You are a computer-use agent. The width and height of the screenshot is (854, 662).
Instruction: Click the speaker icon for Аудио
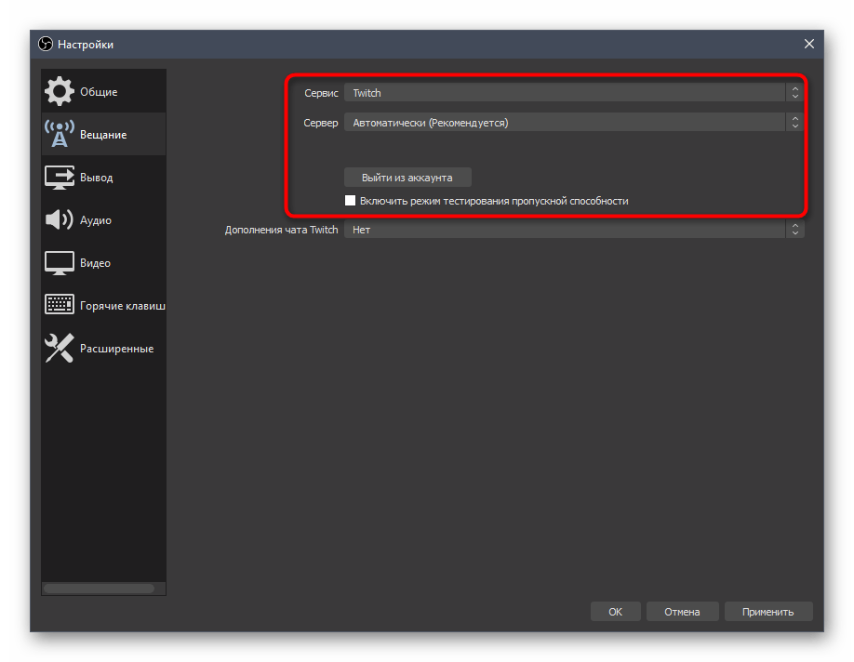(x=60, y=220)
